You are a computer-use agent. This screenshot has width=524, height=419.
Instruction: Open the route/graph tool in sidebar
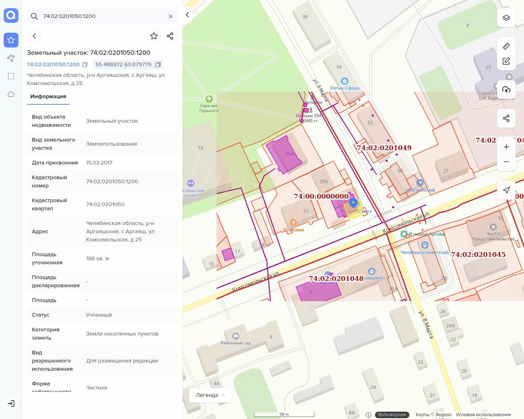(11, 58)
